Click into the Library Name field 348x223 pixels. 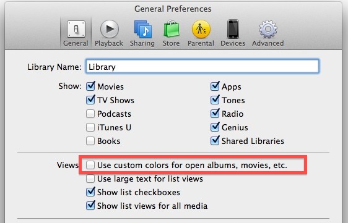pos(202,66)
